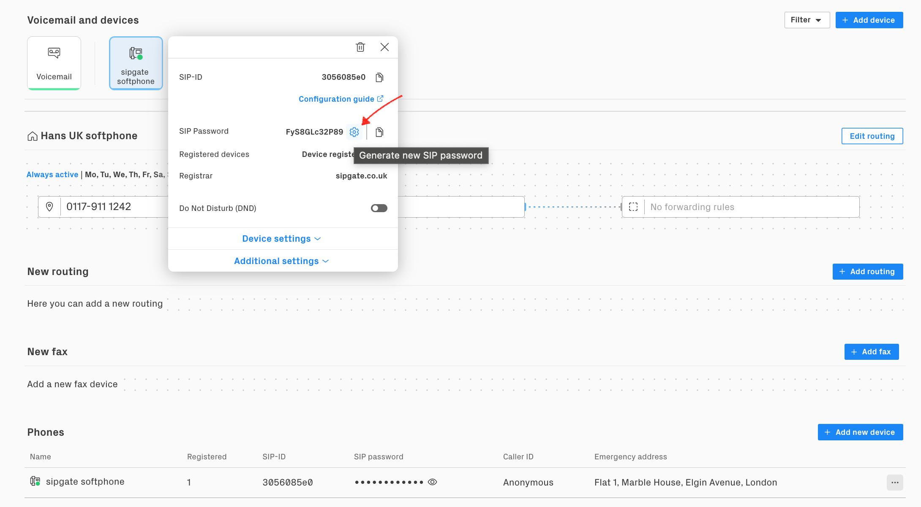
Task: Close the device details popup
Action: [384, 47]
